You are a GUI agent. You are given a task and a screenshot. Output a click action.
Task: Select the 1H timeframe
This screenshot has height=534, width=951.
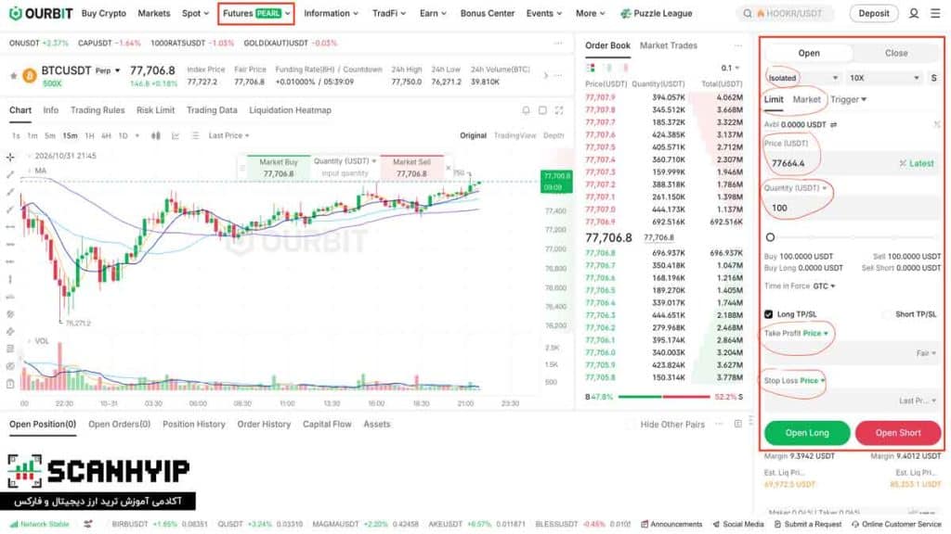coord(89,135)
